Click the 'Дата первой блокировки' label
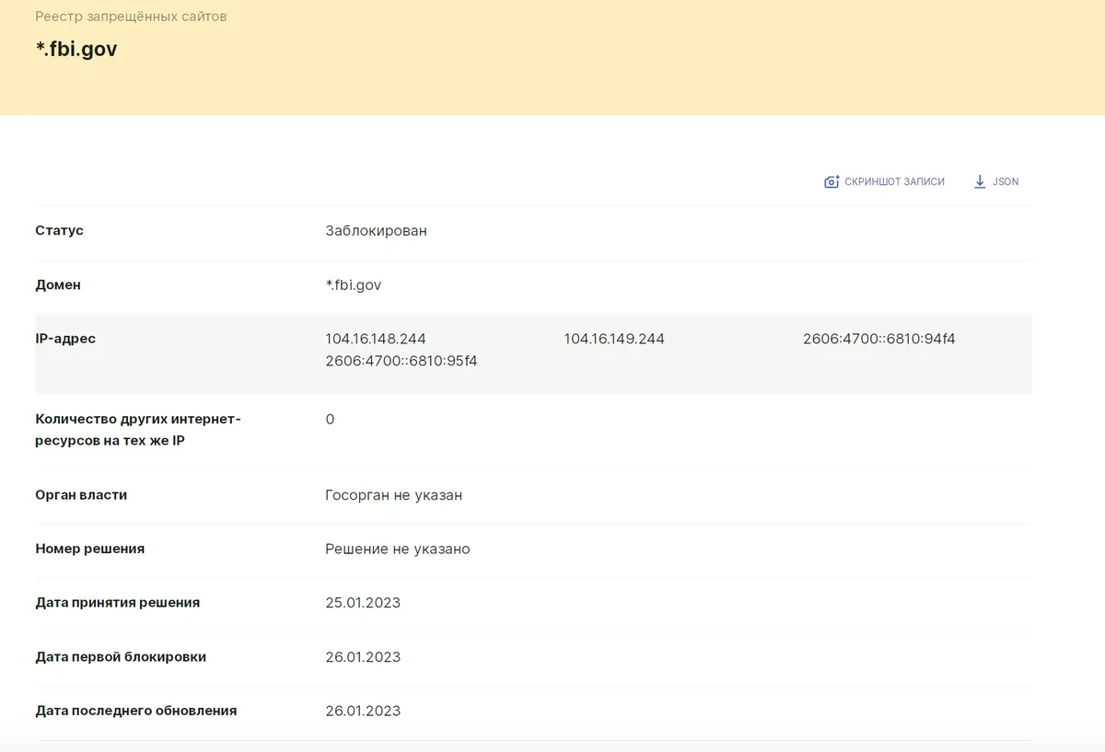Image resolution: width=1105 pixels, height=752 pixels. 121,657
